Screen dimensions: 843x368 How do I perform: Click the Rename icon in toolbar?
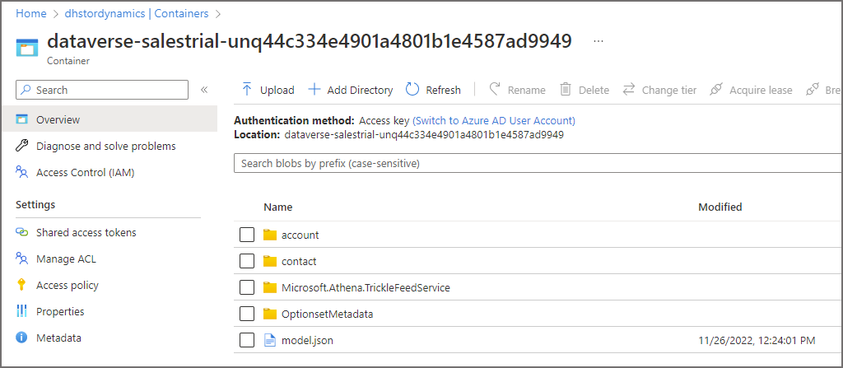(x=495, y=89)
